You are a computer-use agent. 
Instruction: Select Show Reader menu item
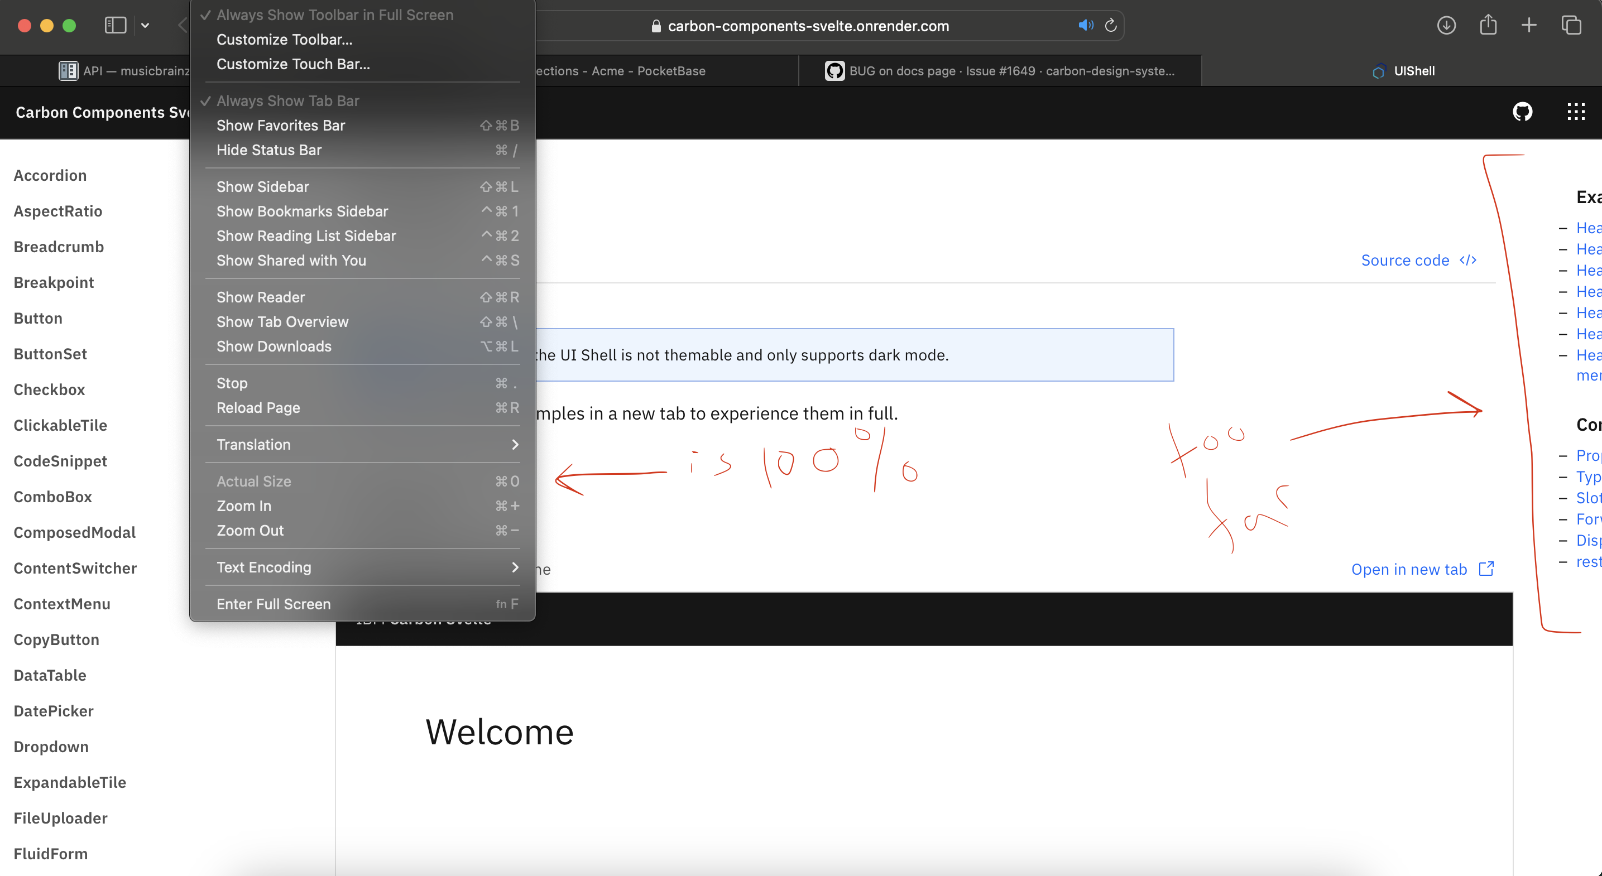pyautogui.click(x=362, y=297)
